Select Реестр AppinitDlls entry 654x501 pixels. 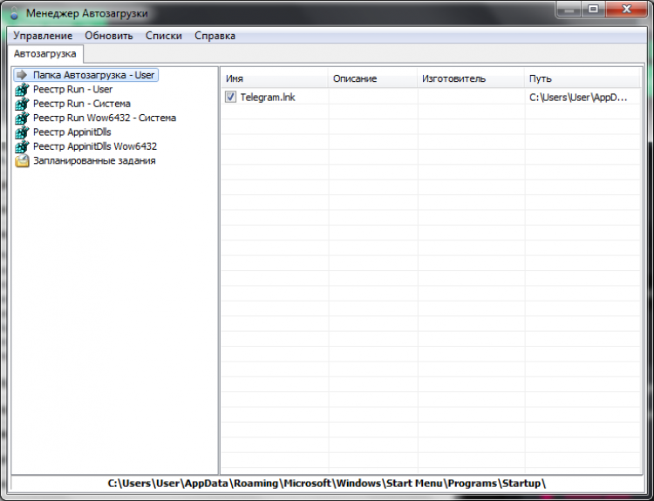(x=72, y=132)
